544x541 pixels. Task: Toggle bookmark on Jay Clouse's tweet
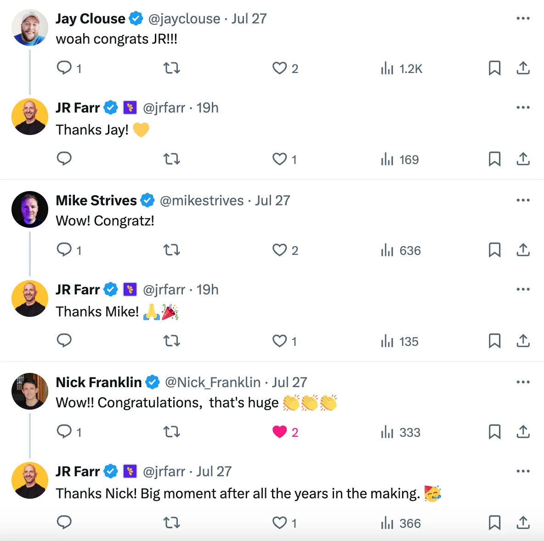click(x=495, y=68)
